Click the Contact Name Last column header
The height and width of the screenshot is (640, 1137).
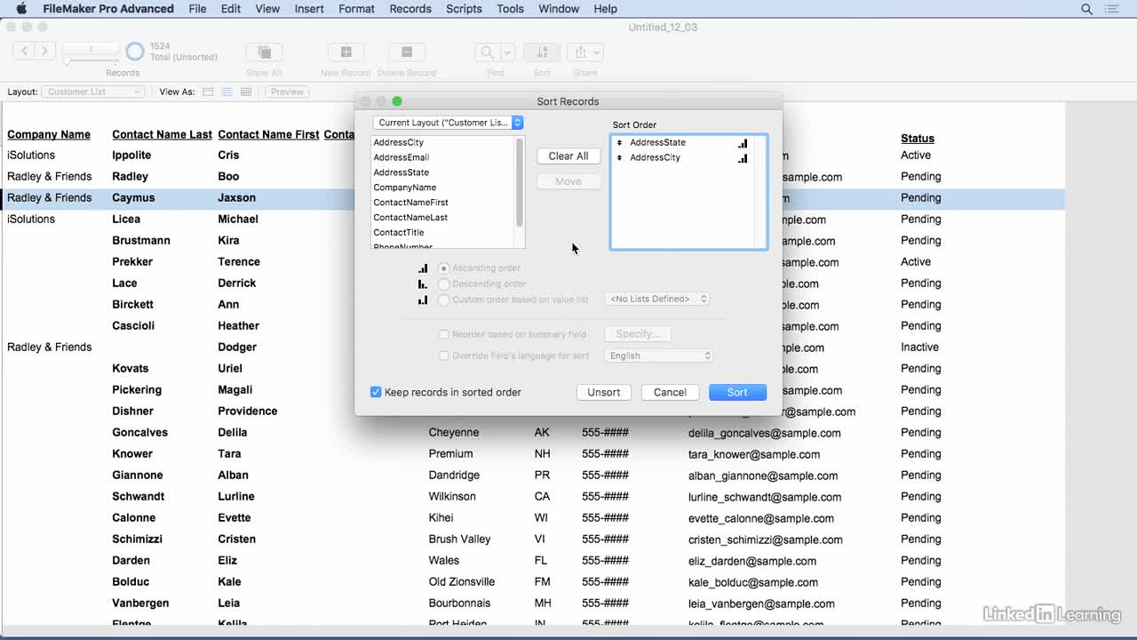[162, 135]
